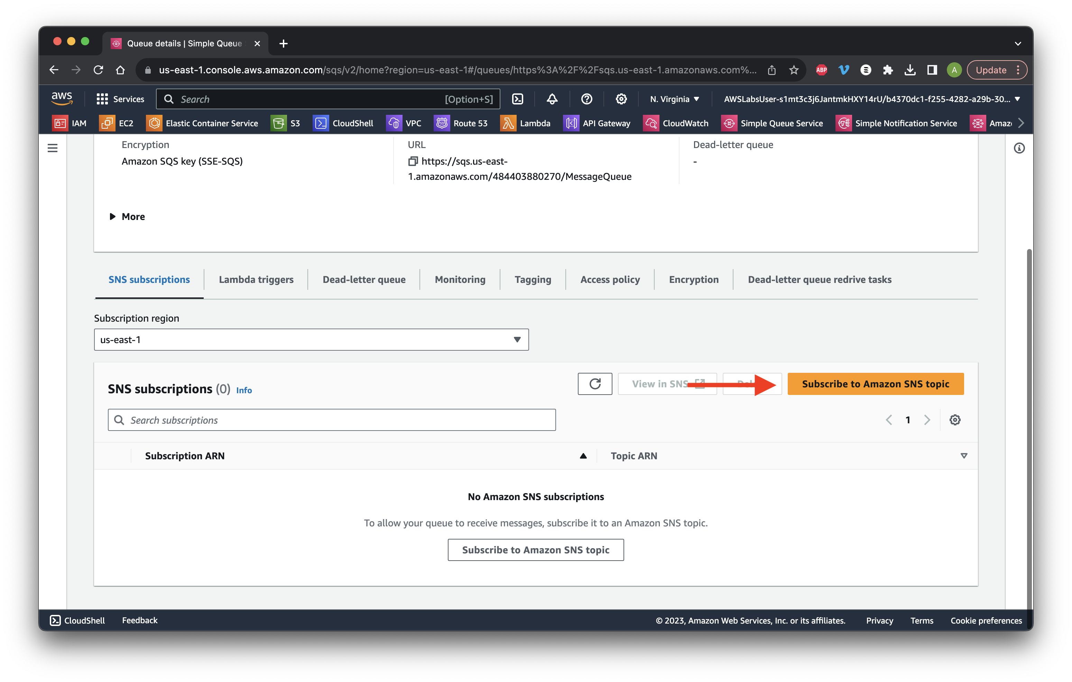This screenshot has height=682, width=1072.
Task: Show more bookmarked services with the arrow
Action: (x=1021, y=123)
